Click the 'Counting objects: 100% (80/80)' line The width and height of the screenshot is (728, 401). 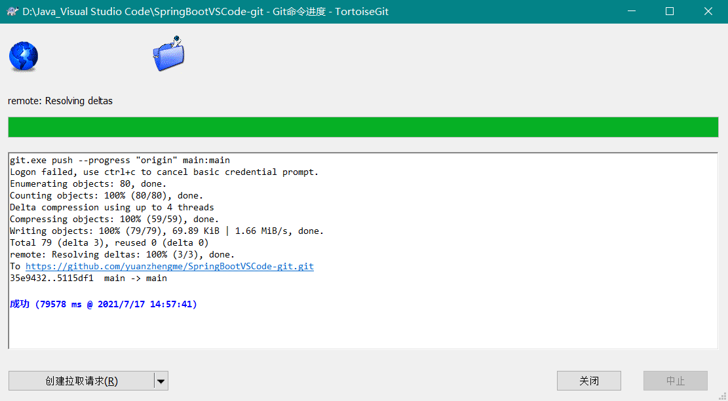[x=107, y=196]
